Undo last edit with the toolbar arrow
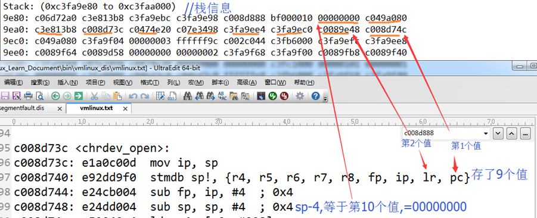Image resolution: width=537 pixels, height=218 pixels. point(134,96)
